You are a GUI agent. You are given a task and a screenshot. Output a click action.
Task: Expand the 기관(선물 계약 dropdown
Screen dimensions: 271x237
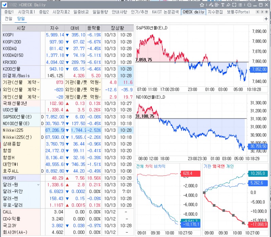point(38,83)
